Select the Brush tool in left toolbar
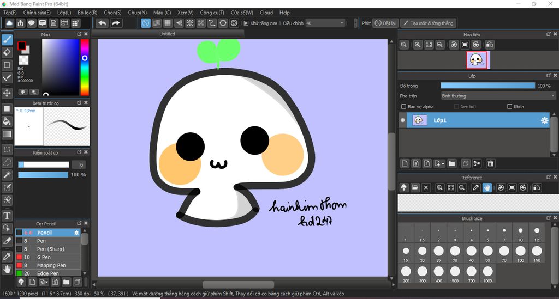Viewport: 559px width, 299px height. pyautogui.click(x=7, y=39)
